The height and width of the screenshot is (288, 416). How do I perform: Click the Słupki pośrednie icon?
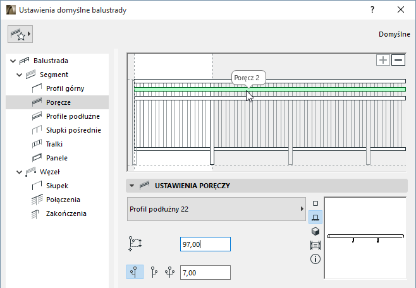37,130
